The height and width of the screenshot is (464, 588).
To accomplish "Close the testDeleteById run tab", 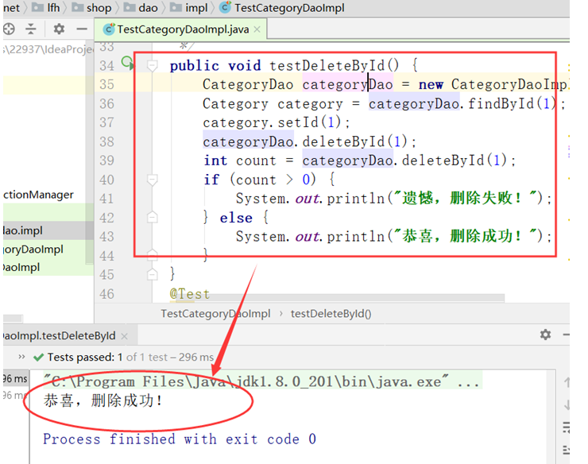I will pos(125,336).
